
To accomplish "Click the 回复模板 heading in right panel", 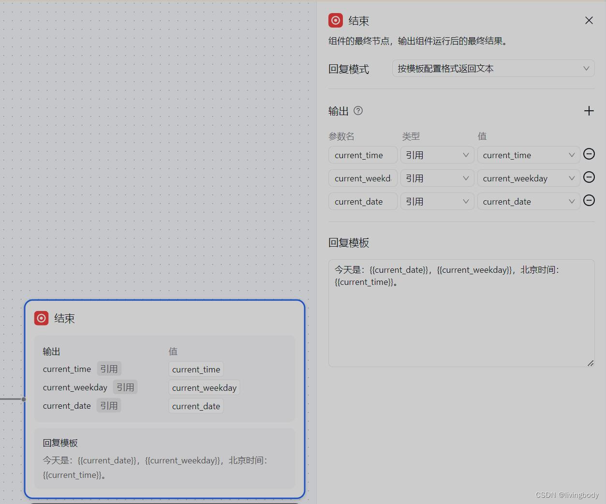I will pos(349,243).
